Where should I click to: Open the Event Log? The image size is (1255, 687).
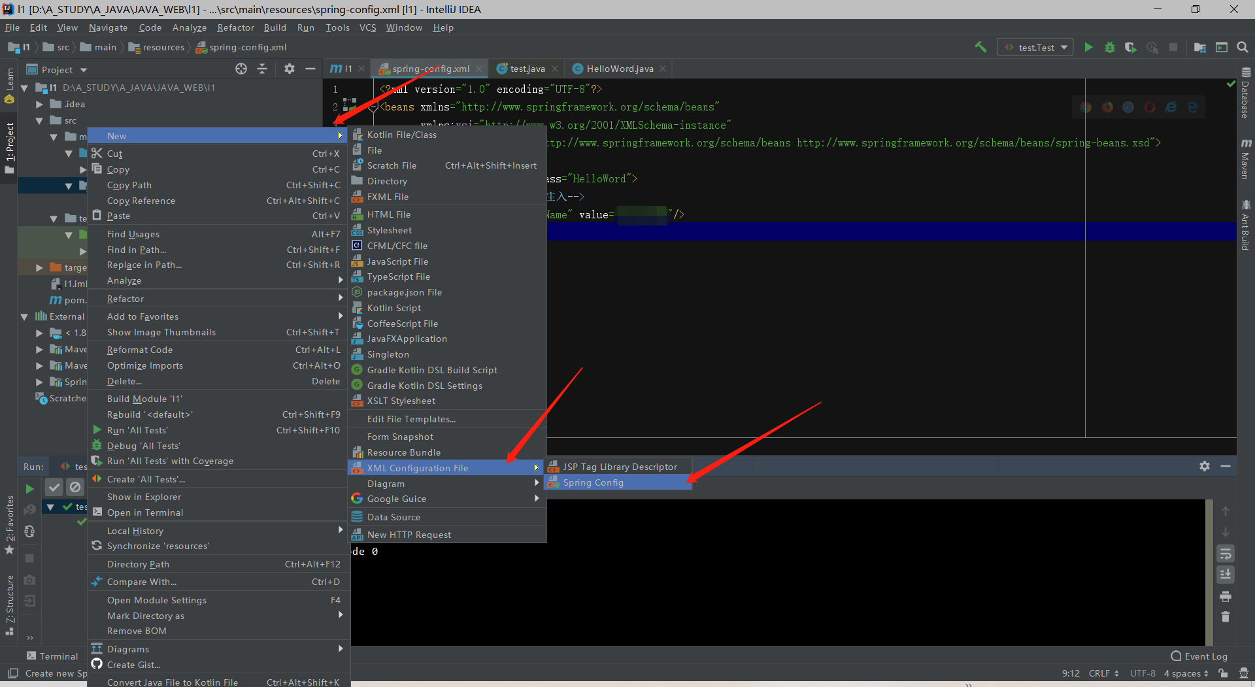tap(1199, 656)
